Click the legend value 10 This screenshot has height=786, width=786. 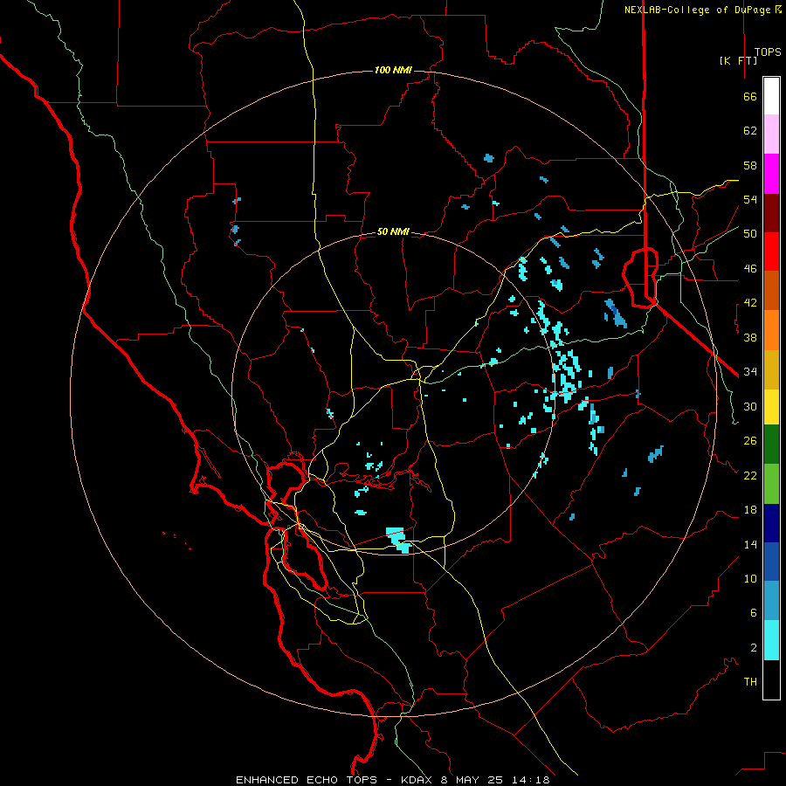coord(750,578)
